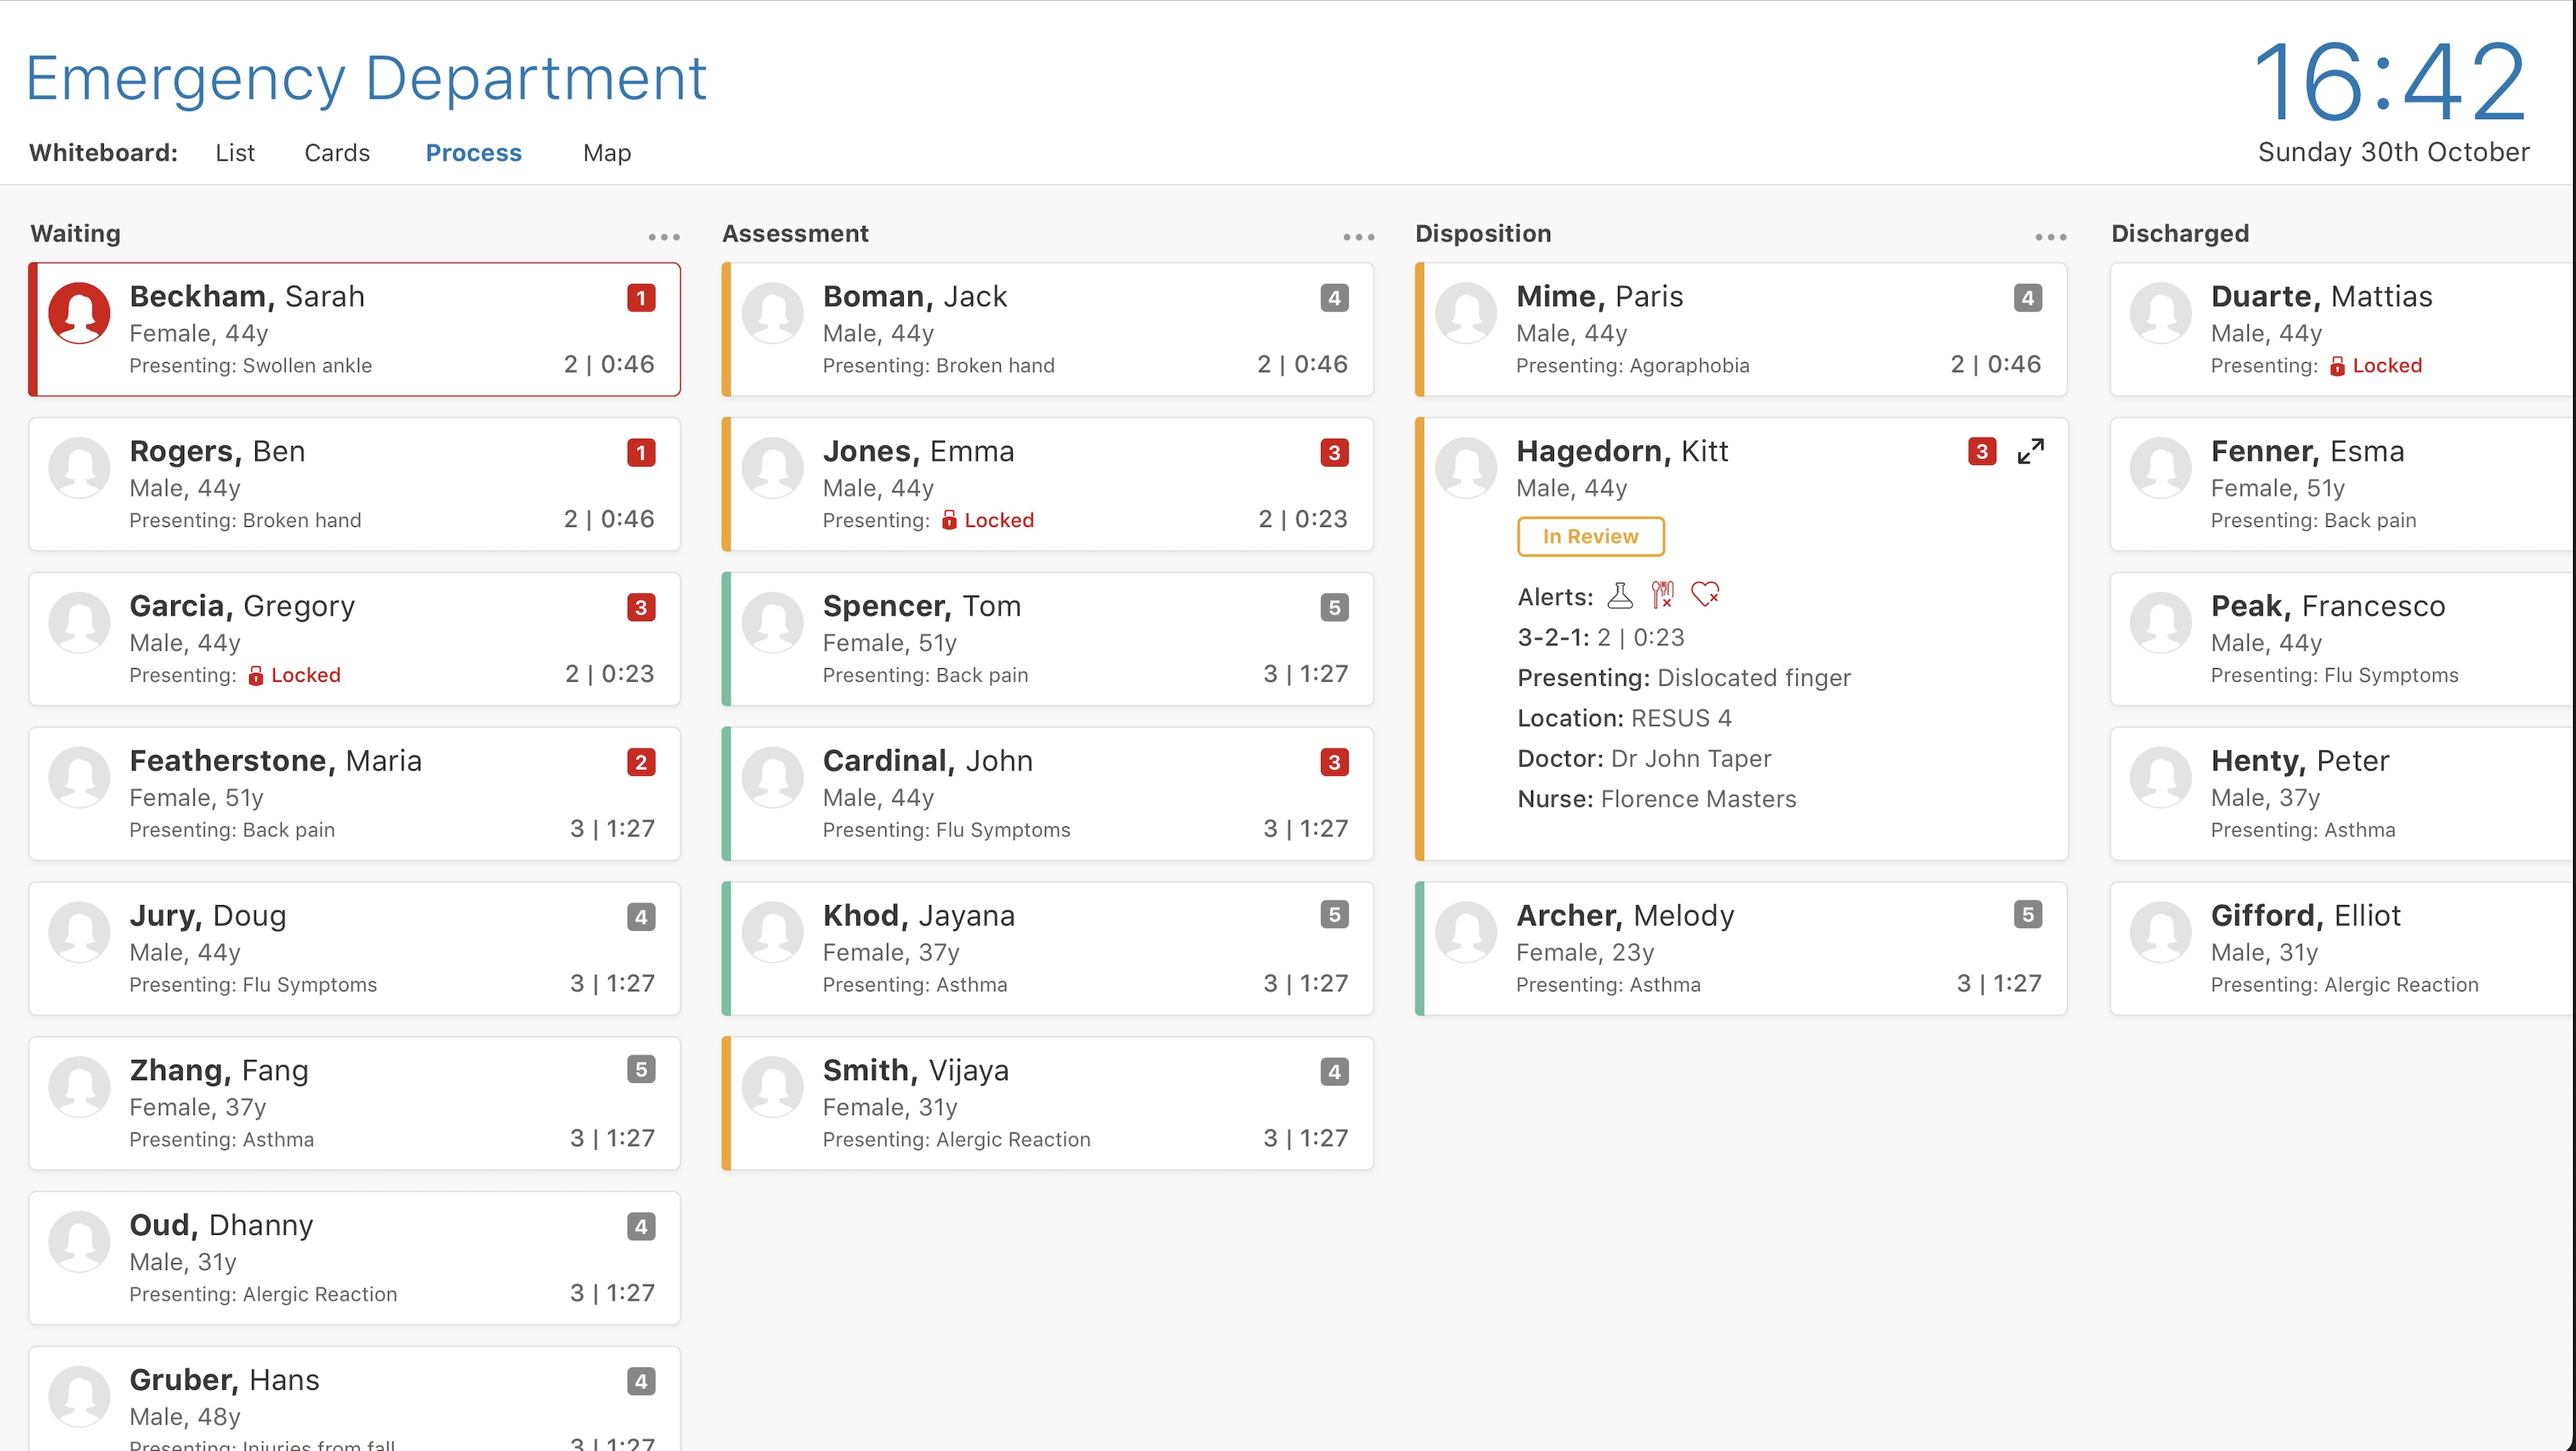Select the Process whiteboard tab

point(473,153)
